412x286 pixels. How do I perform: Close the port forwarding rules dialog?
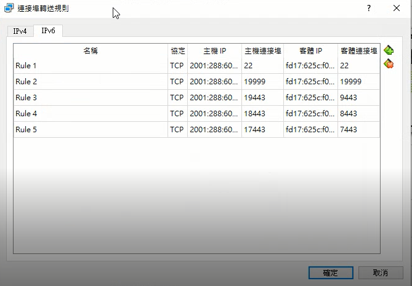tap(397, 8)
